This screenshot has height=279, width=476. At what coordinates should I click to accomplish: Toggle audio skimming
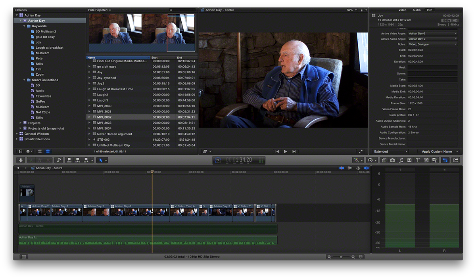coord(350,168)
